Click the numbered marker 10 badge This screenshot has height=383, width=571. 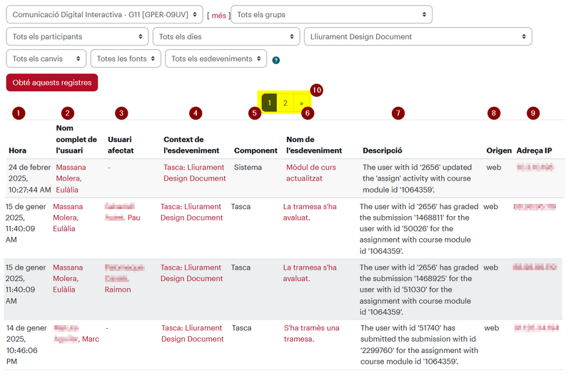click(316, 90)
